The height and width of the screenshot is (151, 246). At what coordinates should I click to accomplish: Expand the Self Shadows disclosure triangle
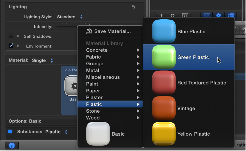point(18,36)
